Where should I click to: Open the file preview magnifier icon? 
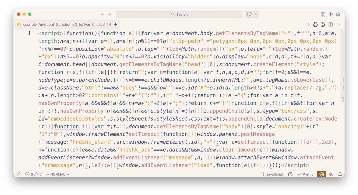coord(323,25)
